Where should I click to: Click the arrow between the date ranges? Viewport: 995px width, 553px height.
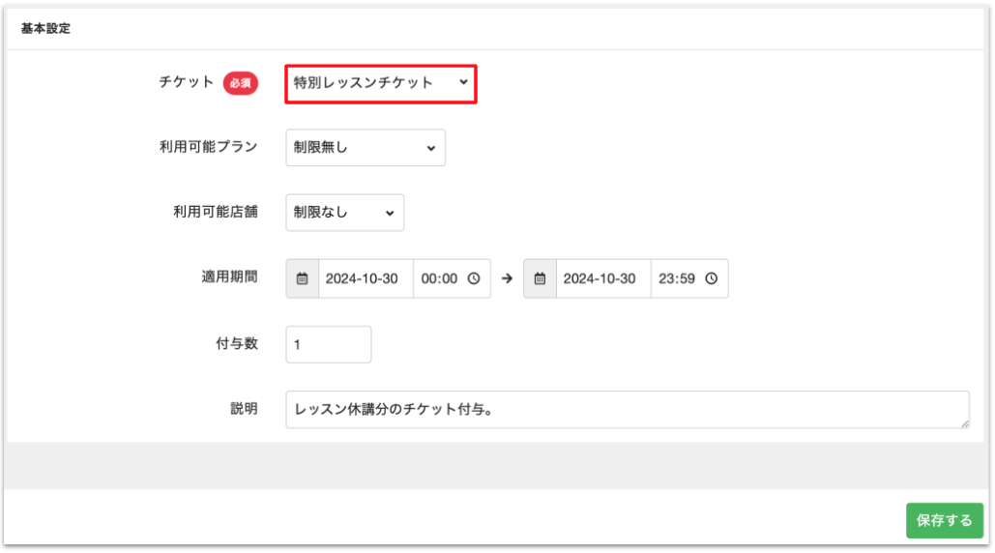click(507, 278)
